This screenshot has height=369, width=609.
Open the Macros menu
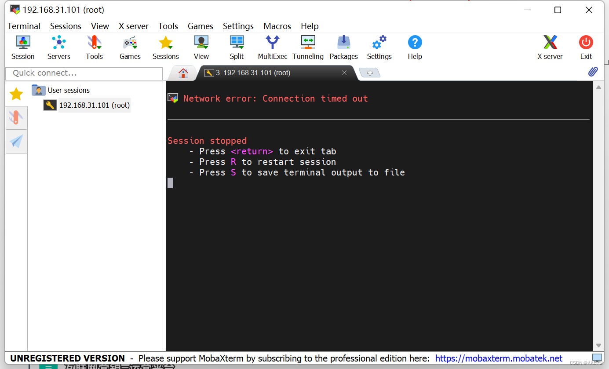(277, 26)
